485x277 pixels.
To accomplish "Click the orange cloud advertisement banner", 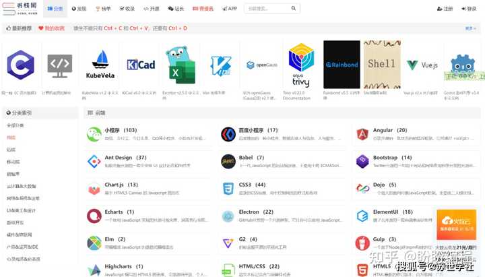I will point(456,224).
